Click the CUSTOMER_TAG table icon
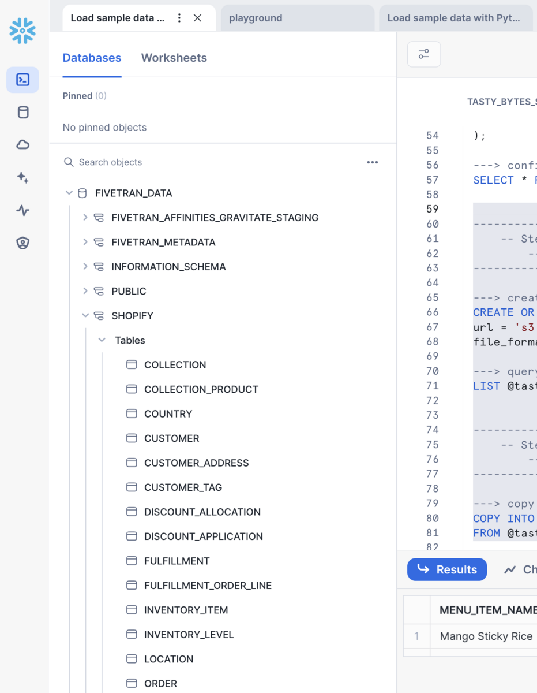 [x=132, y=487]
